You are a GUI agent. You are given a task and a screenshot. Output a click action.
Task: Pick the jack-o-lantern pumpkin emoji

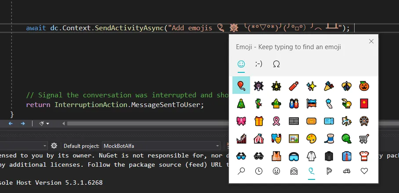coord(364,86)
